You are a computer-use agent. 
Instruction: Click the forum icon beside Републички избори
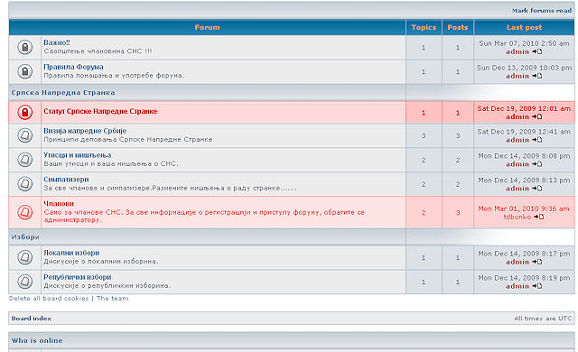24,282
